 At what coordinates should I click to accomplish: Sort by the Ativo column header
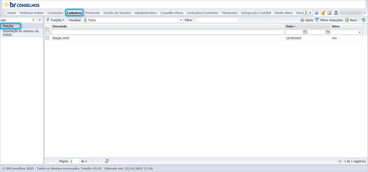[346, 26]
